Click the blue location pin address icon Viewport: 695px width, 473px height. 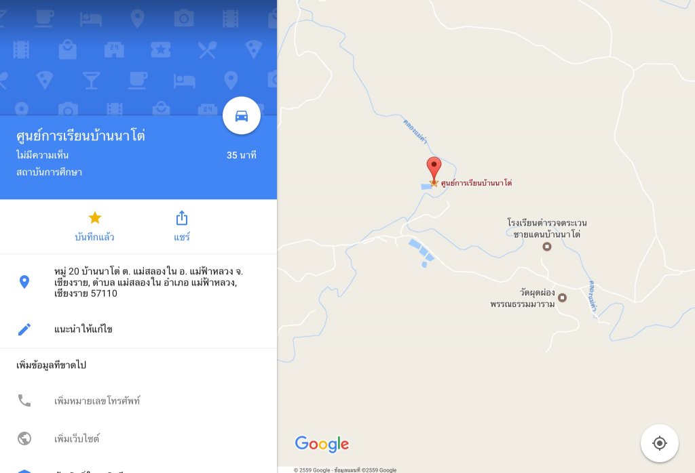[x=24, y=282]
